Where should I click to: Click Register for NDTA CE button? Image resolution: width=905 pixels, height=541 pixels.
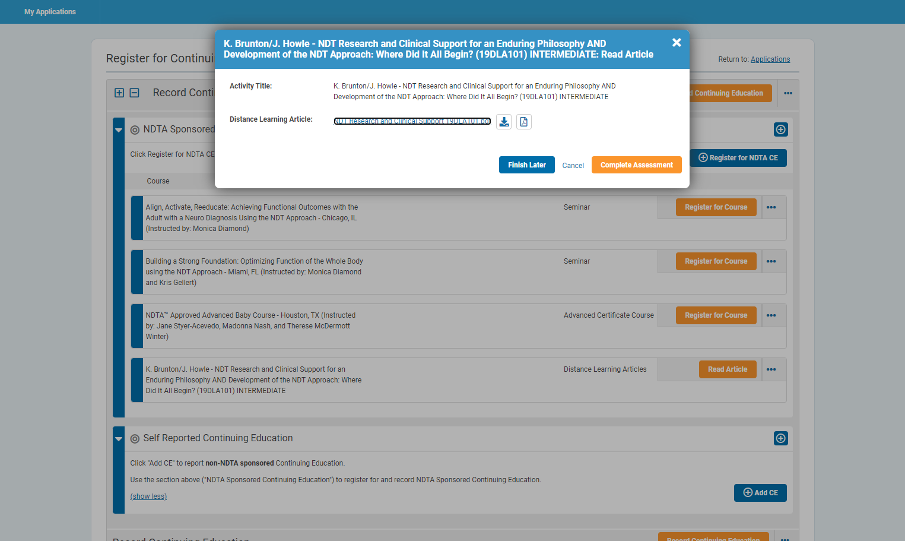coord(738,158)
